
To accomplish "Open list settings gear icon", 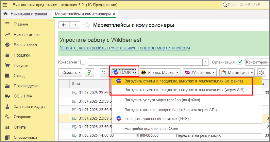I will [262, 72].
